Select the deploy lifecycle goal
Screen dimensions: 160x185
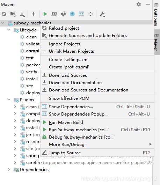click(x=33, y=93)
